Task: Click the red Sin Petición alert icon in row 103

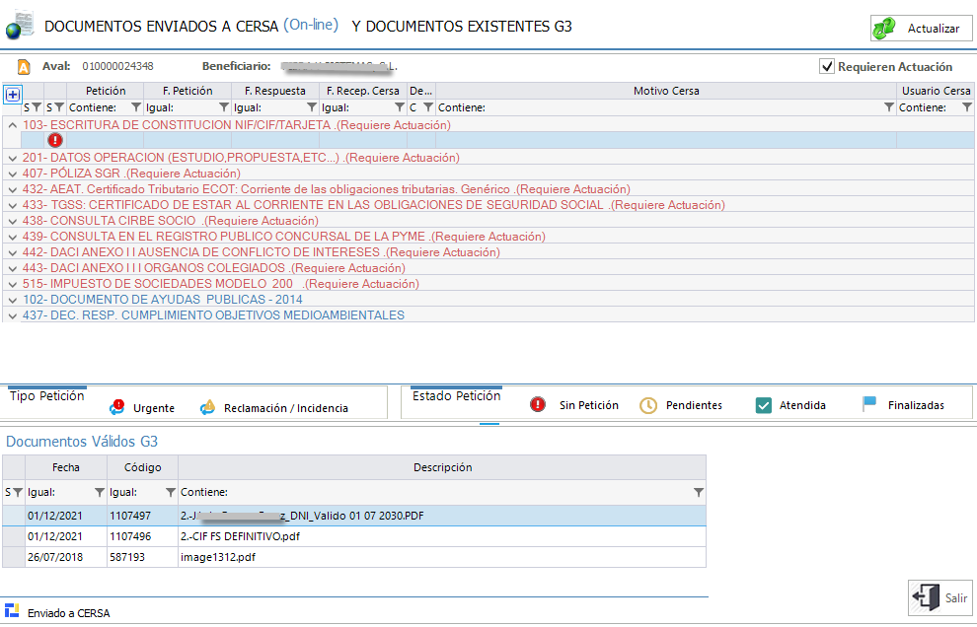Action: [x=55, y=140]
